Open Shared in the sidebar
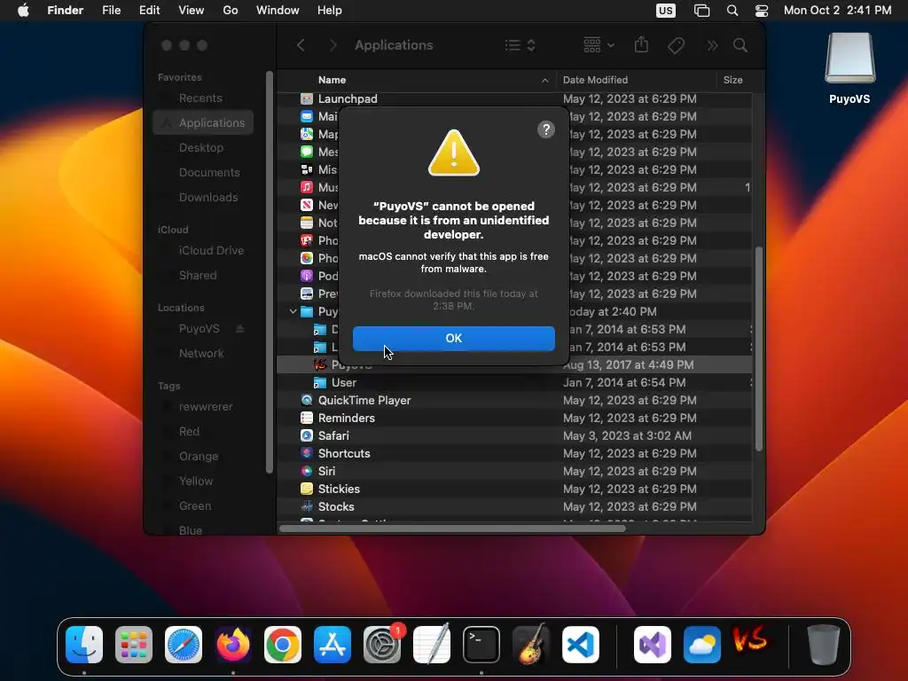Screen dimensions: 908x681 coord(198,276)
